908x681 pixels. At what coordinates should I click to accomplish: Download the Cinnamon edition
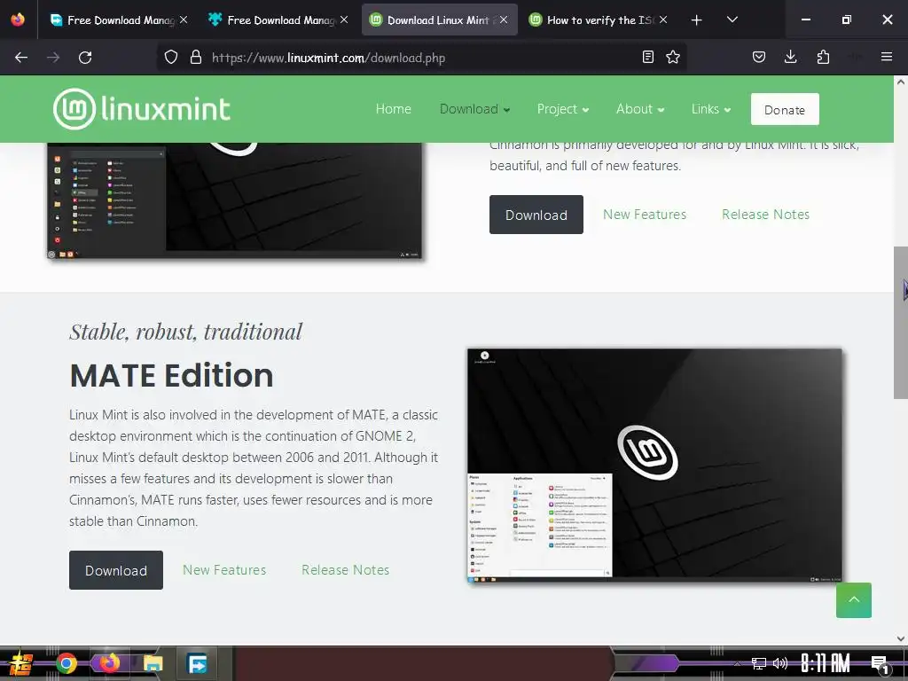coord(536,215)
